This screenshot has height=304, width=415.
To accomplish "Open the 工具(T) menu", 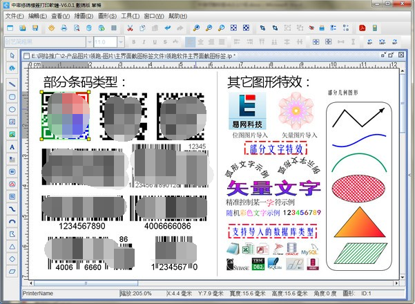I will point(130,15).
